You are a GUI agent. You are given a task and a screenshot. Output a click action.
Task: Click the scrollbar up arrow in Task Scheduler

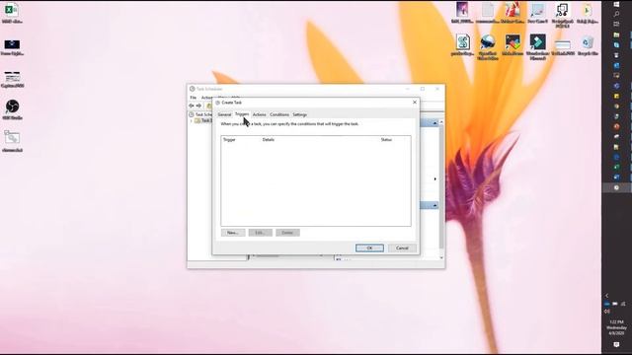click(x=441, y=121)
